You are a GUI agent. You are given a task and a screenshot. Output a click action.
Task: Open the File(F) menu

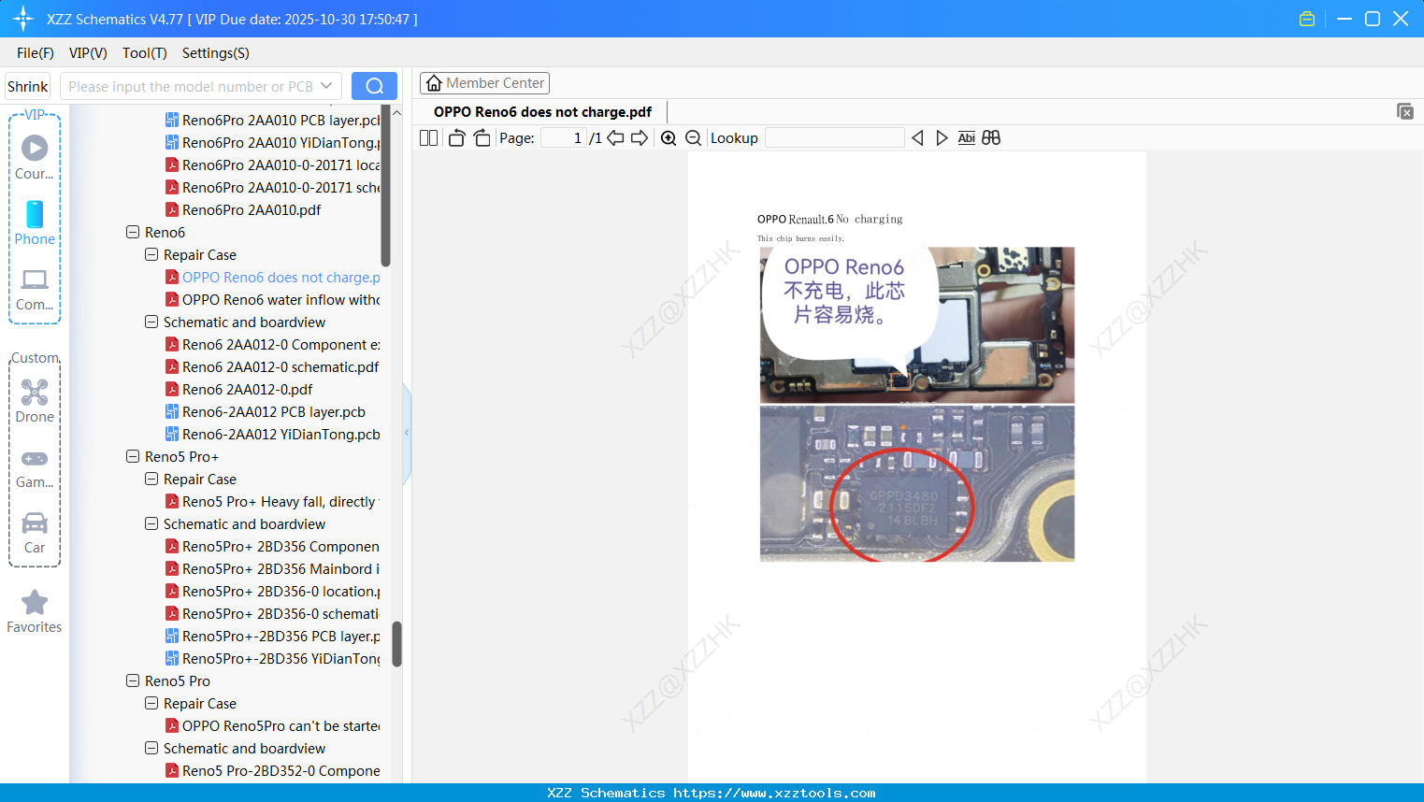click(36, 53)
